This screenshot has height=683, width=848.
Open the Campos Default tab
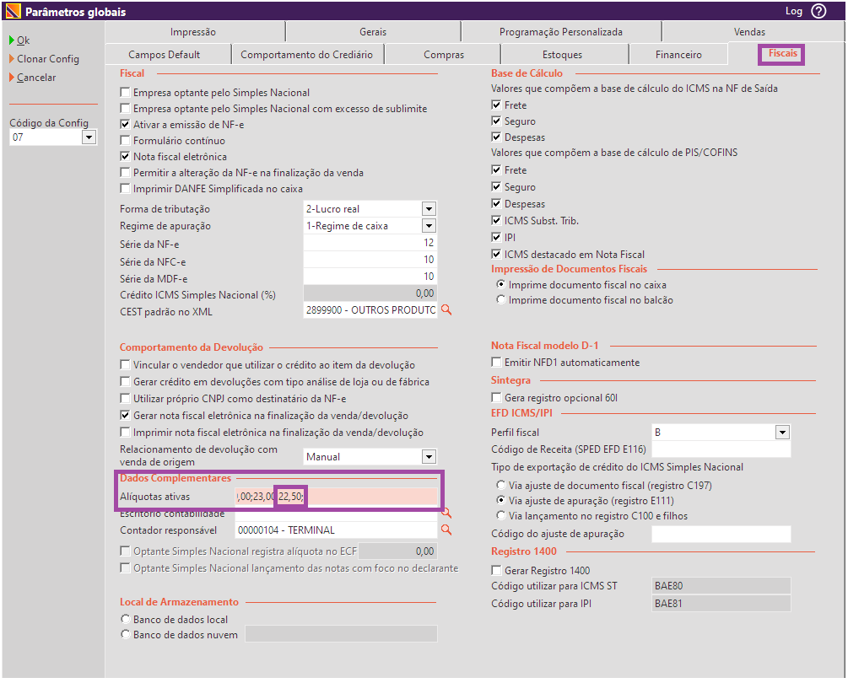[x=165, y=55]
